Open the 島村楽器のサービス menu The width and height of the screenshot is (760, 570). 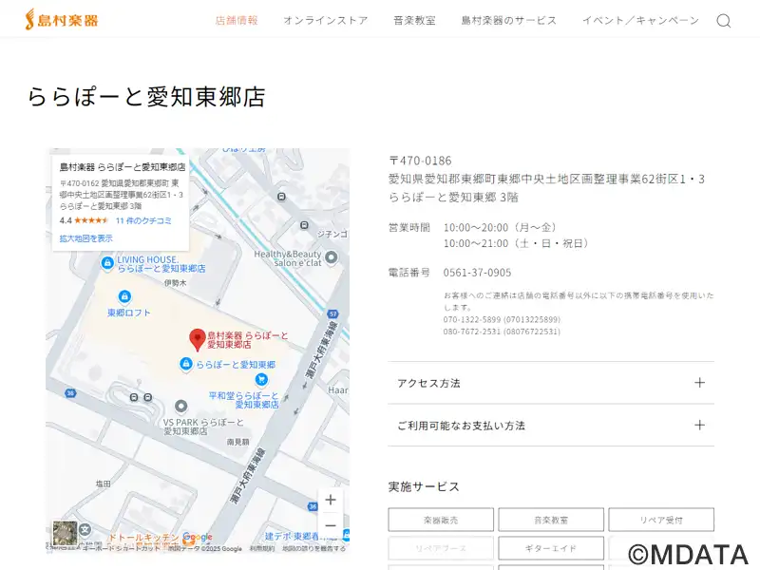click(509, 20)
